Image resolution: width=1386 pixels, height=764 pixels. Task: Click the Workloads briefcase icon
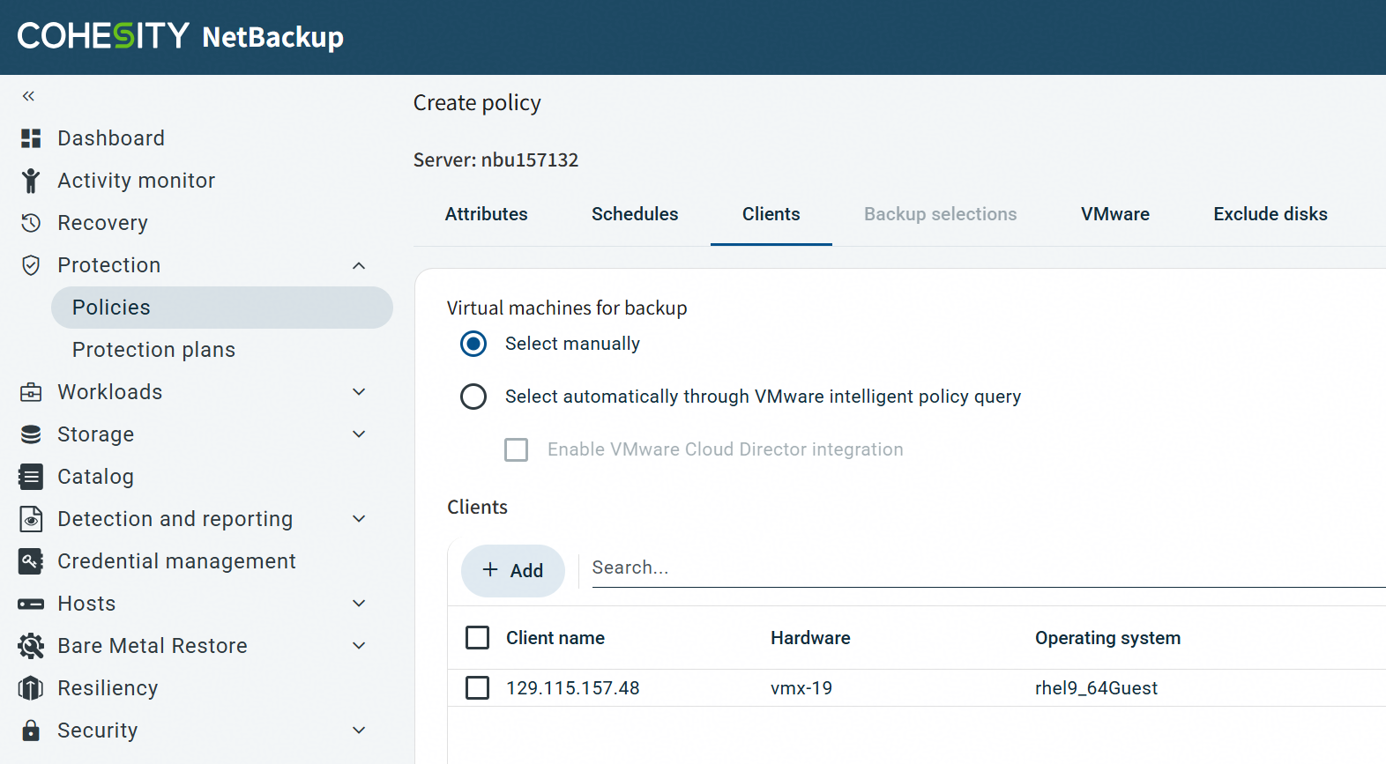pos(31,392)
